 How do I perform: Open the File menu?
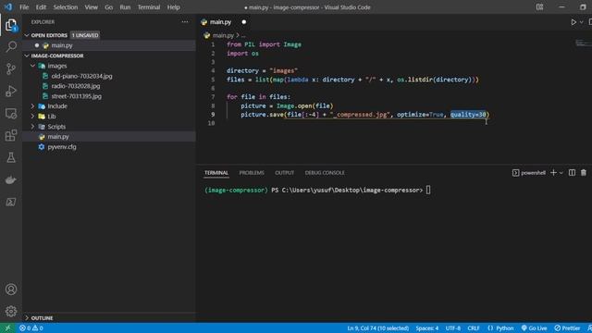(24, 7)
